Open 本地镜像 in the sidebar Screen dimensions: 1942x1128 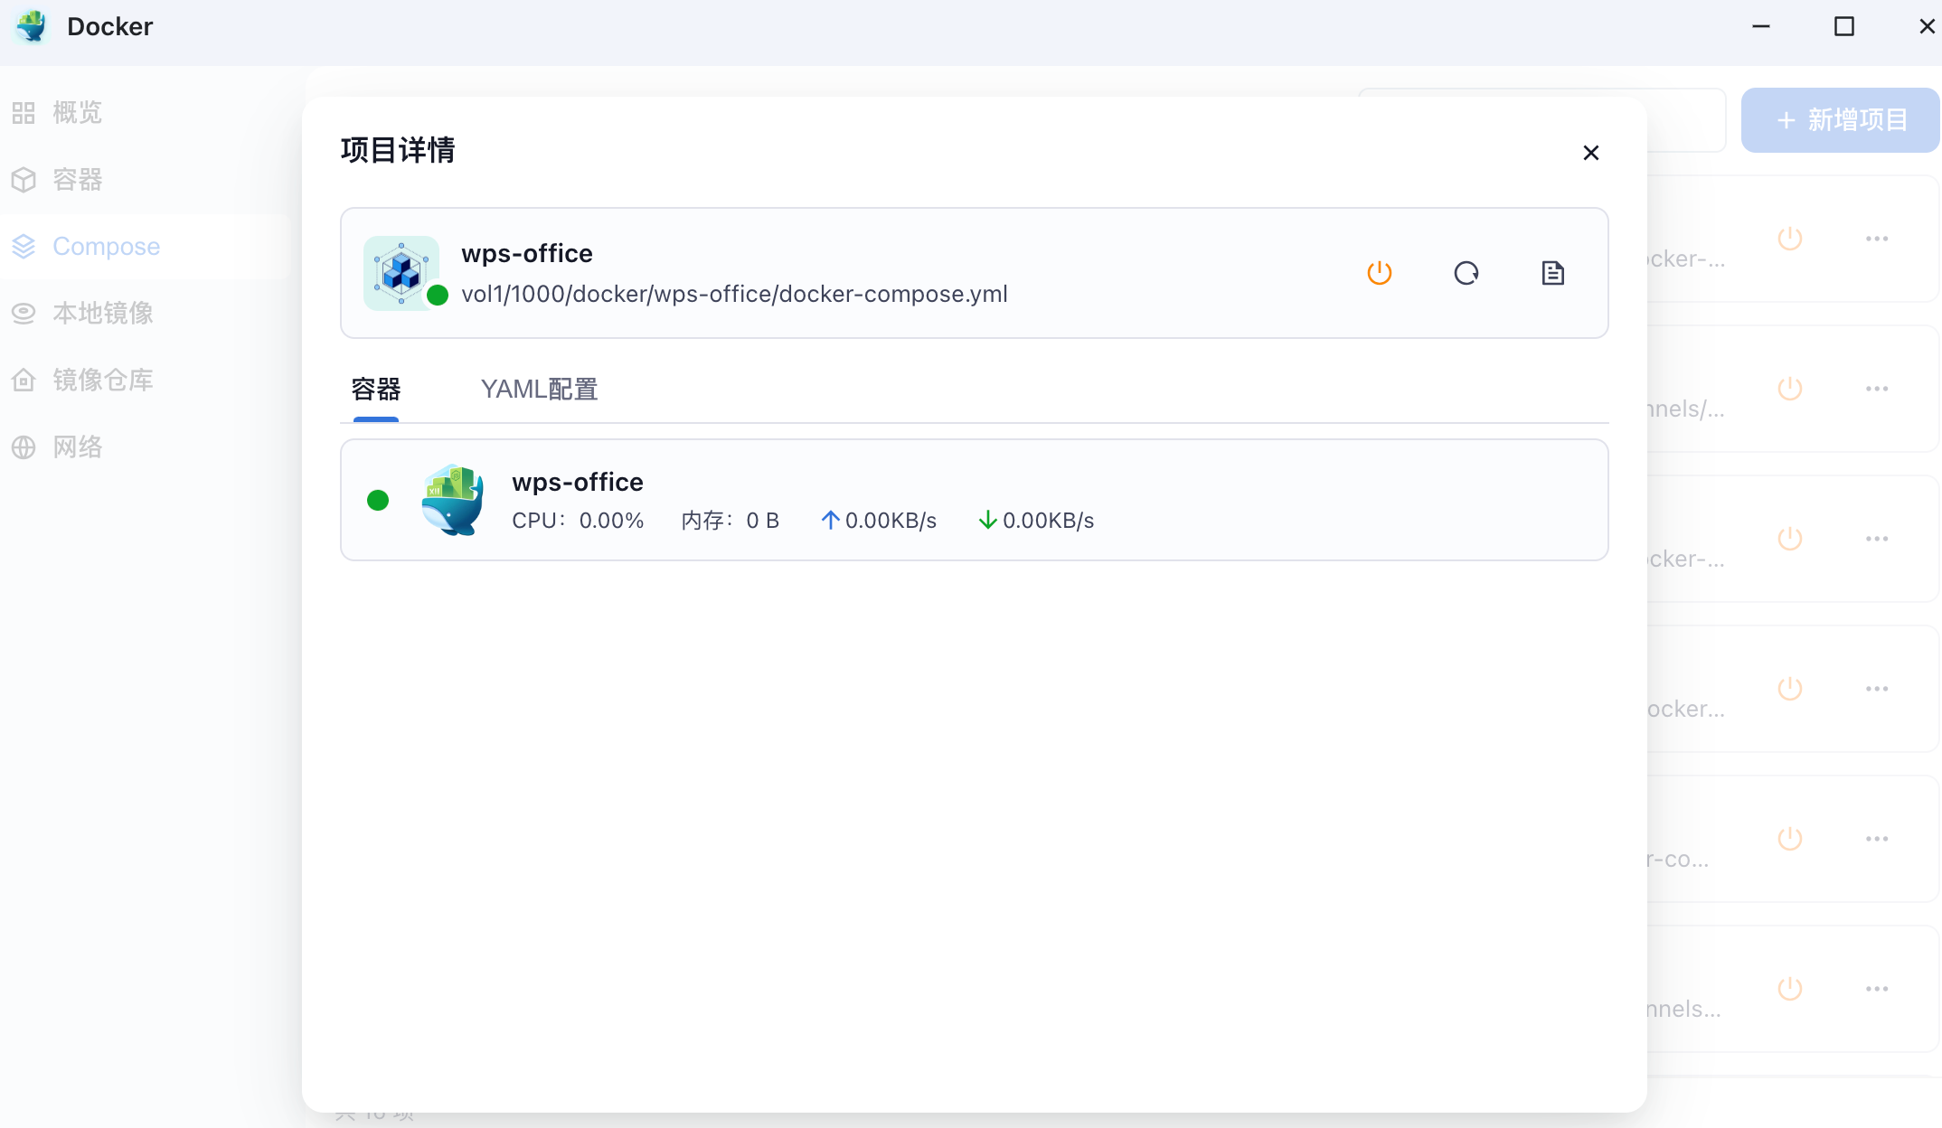pyautogui.click(x=102, y=314)
